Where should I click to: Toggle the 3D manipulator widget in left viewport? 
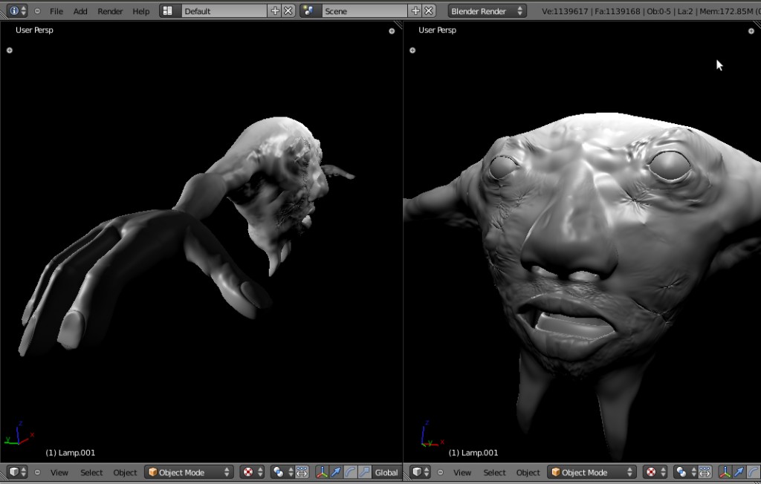click(321, 472)
